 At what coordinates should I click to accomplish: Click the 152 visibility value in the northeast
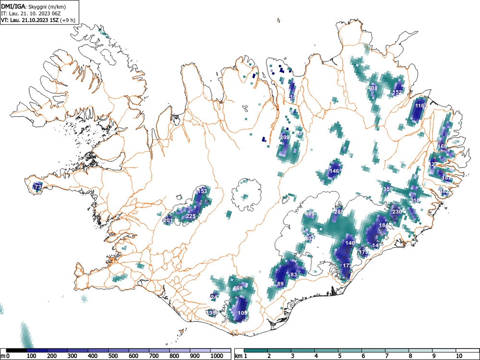(x=397, y=92)
